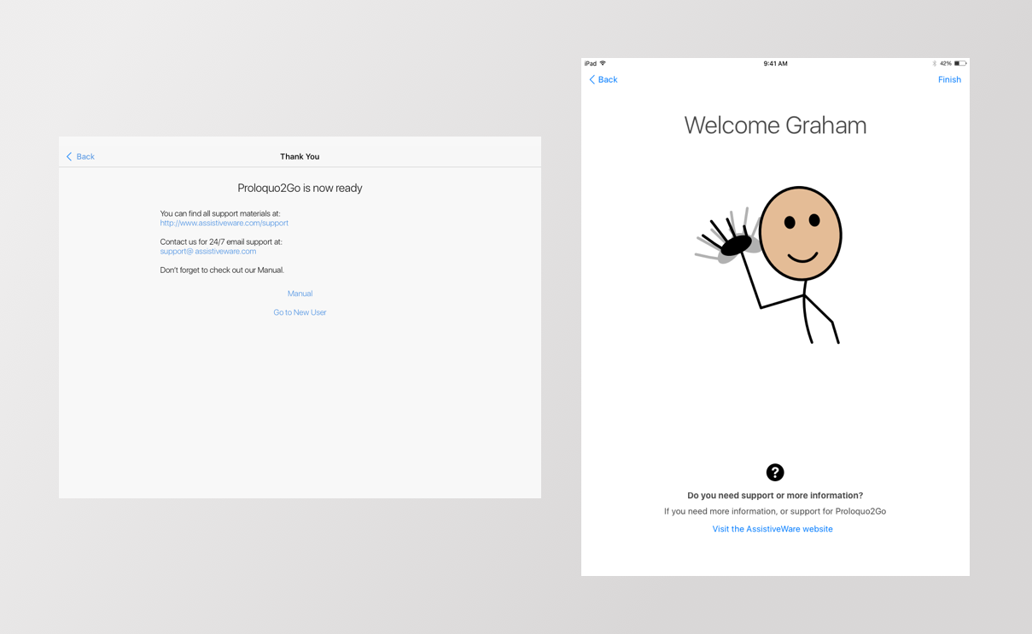Visit the AssistiveWare website
This screenshot has height=634, width=1032.
773,528
